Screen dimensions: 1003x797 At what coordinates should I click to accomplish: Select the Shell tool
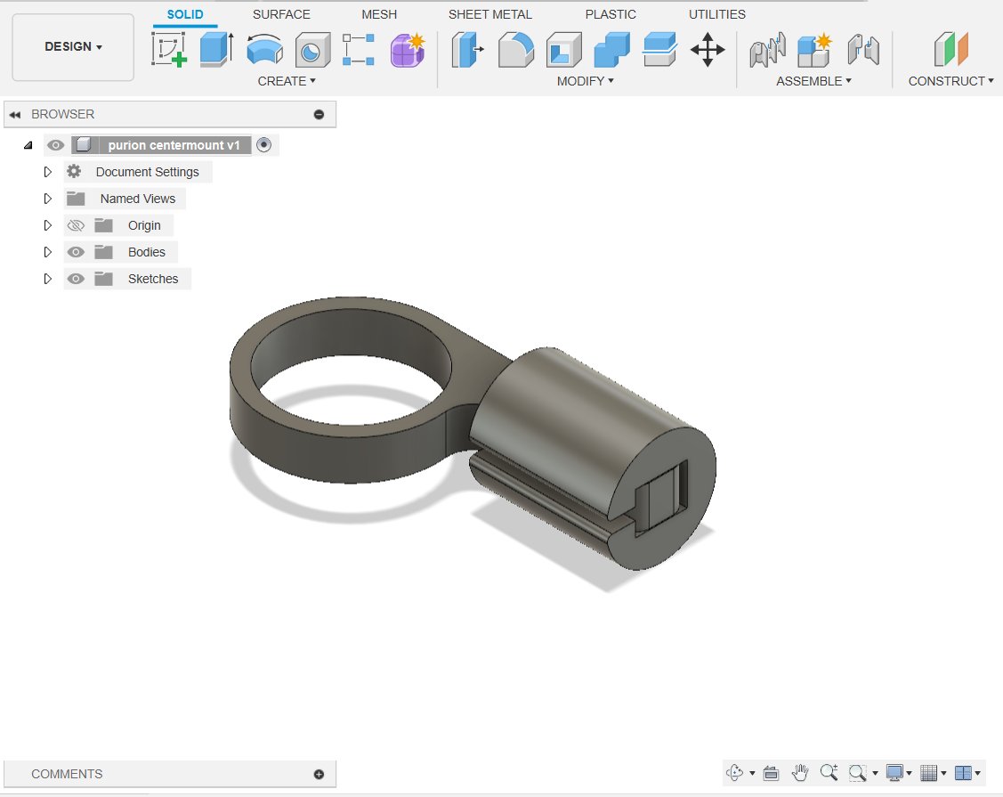(563, 50)
